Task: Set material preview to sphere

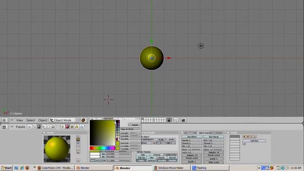Action: pos(78,140)
